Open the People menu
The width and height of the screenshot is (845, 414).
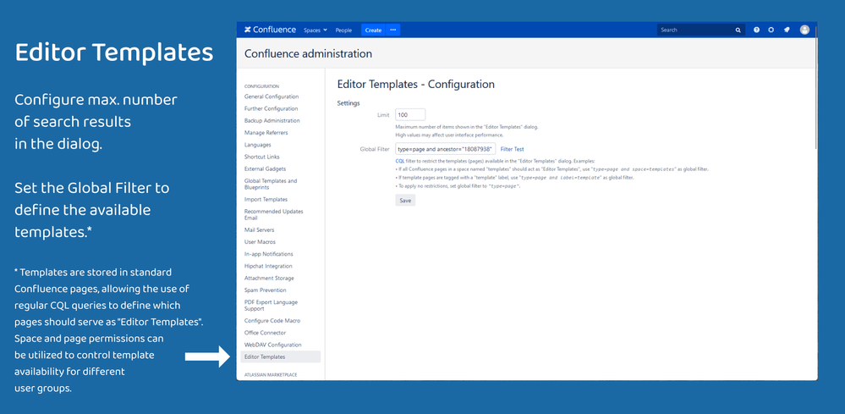click(343, 30)
